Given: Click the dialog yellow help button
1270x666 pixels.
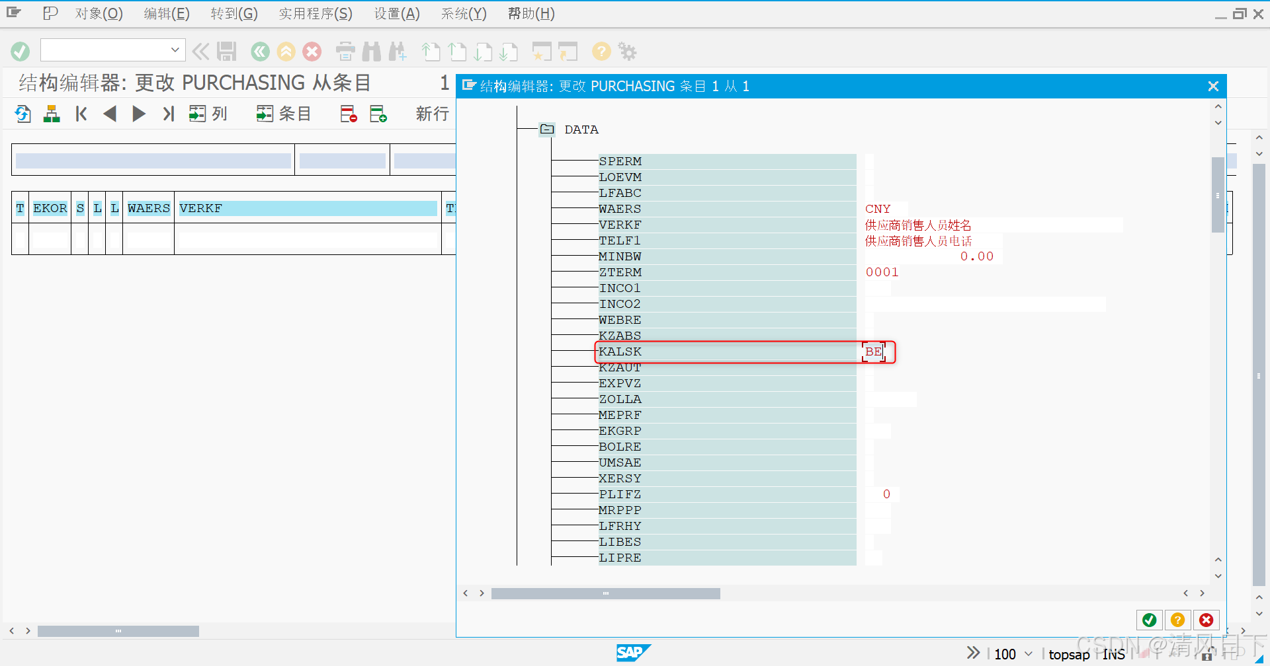Looking at the screenshot, I should (x=1177, y=620).
